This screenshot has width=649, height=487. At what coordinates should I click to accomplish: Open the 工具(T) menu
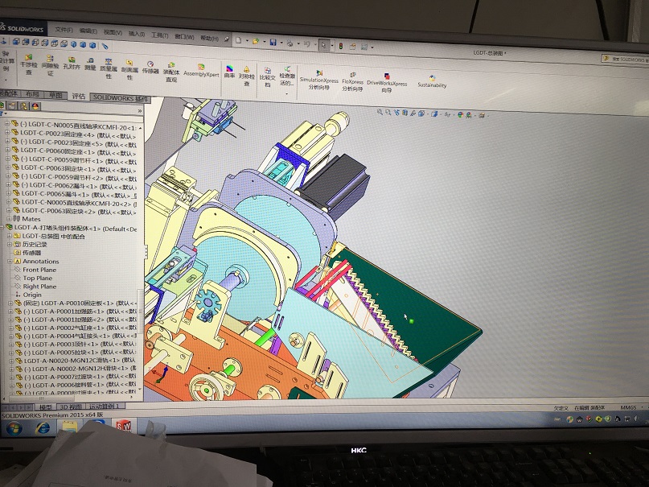pyautogui.click(x=160, y=35)
